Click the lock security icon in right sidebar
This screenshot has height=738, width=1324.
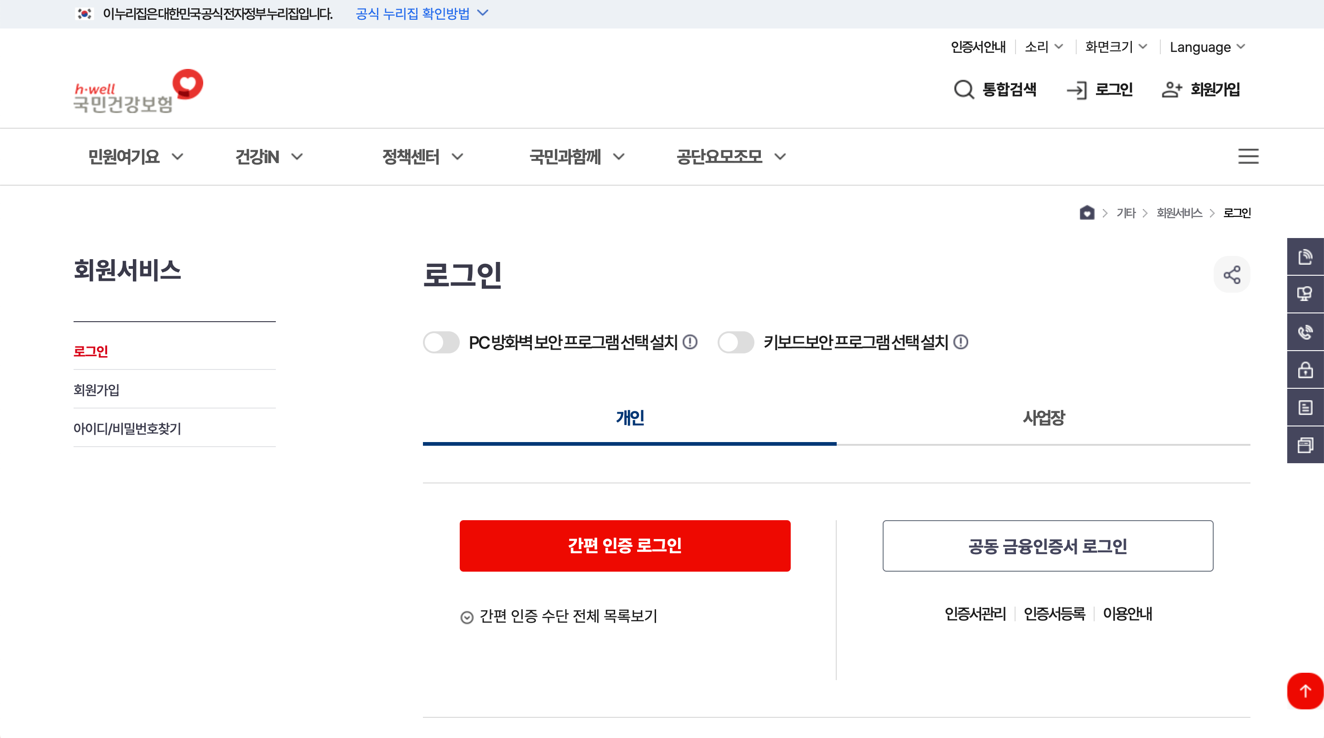tap(1305, 369)
